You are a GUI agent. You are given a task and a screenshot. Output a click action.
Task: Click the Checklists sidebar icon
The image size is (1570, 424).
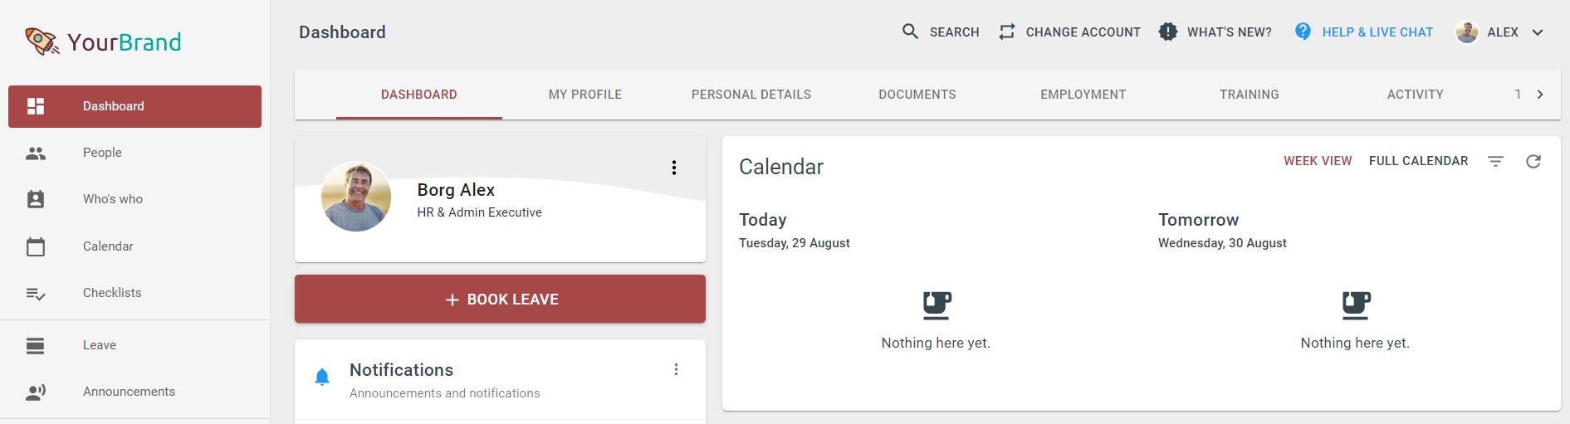coord(36,293)
